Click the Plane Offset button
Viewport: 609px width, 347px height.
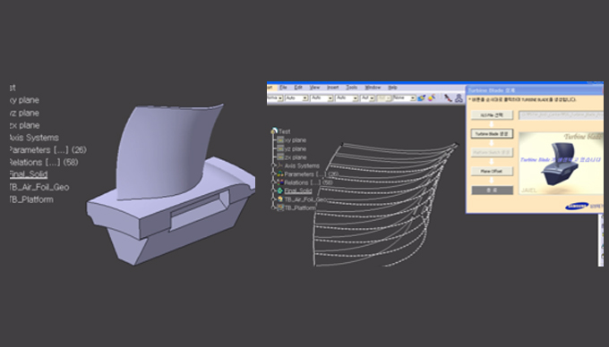click(x=492, y=171)
